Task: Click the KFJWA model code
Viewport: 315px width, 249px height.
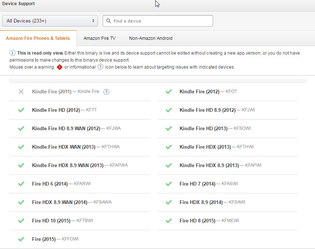Action: [x=113, y=128]
